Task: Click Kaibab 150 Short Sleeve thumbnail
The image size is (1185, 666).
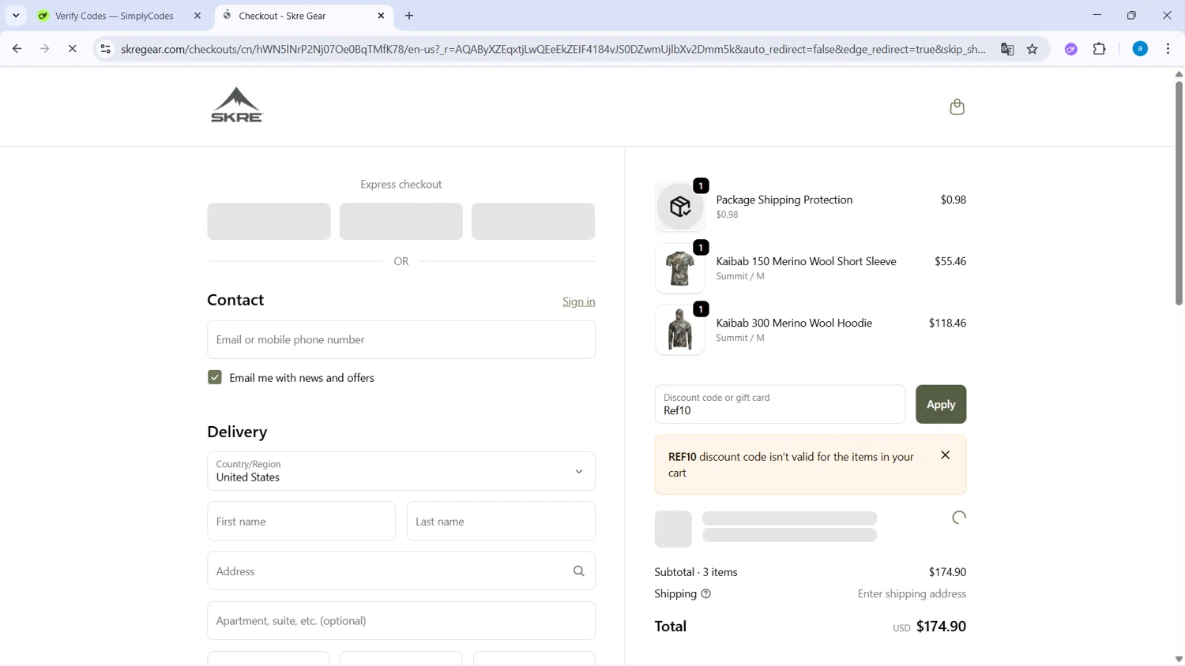Action: (680, 268)
